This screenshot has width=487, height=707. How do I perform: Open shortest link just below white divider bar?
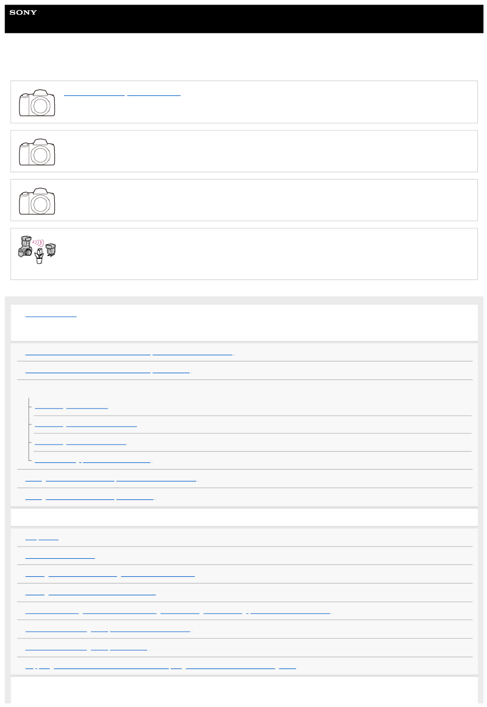pyautogui.click(x=42, y=538)
